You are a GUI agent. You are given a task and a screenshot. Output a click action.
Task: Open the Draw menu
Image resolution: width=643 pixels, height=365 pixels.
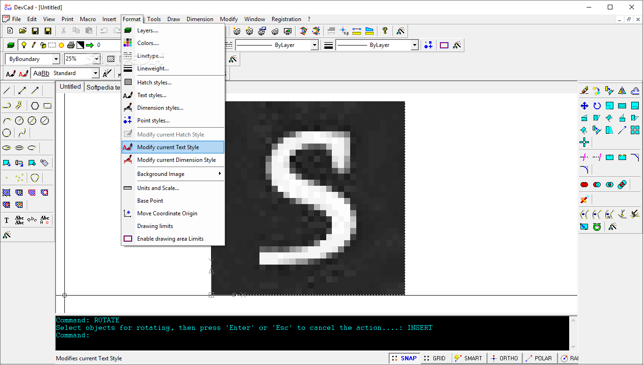(173, 19)
